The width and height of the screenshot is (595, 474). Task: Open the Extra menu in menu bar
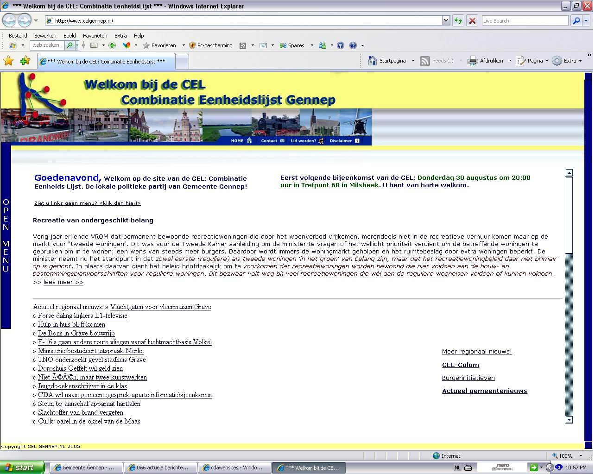tap(120, 36)
